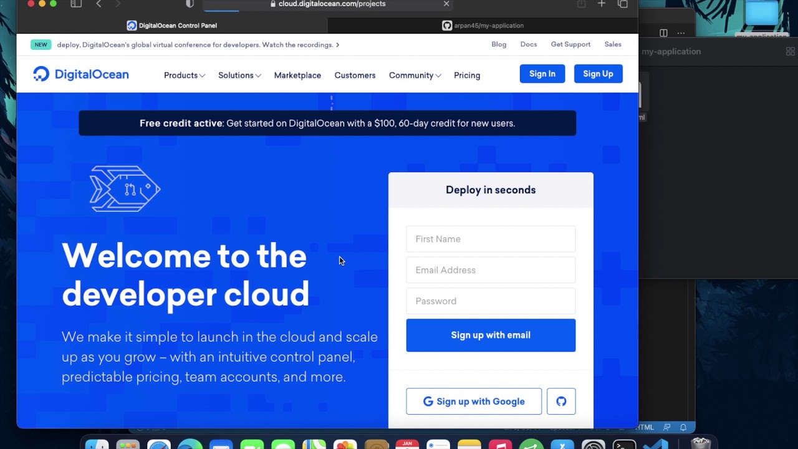Open the Docs link
Image resolution: width=798 pixels, height=449 pixels.
click(x=529, y=44)
